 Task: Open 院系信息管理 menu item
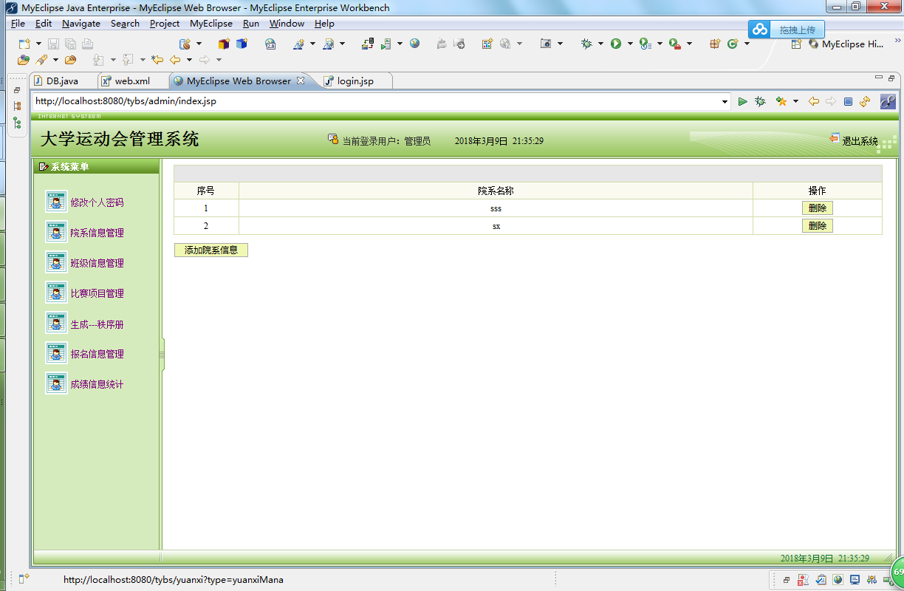97,233
